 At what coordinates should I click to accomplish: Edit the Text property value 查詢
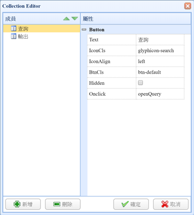(160, 40)
